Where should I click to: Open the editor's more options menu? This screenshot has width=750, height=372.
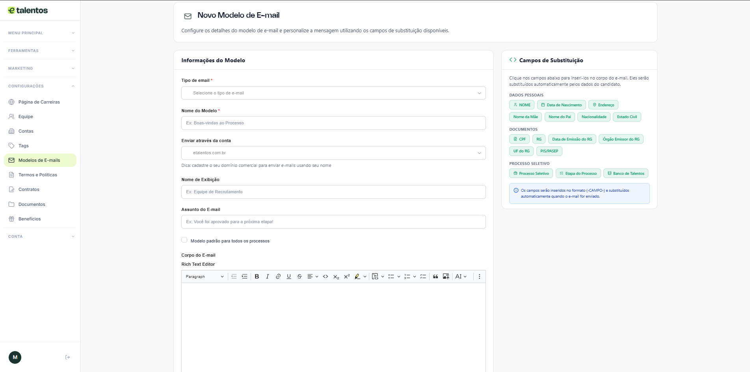[479, 277]
